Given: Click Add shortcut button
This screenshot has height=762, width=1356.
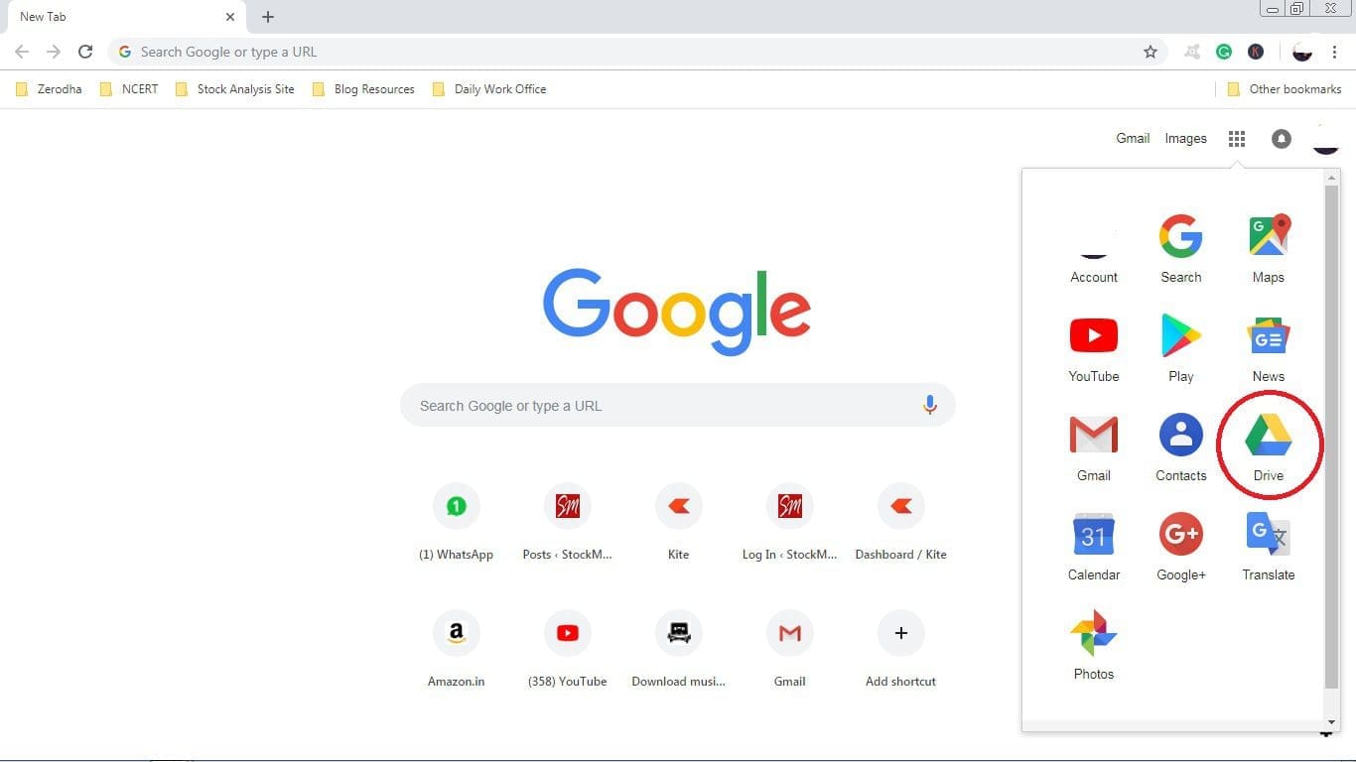Looking at the screenshot, I should 901,650.
